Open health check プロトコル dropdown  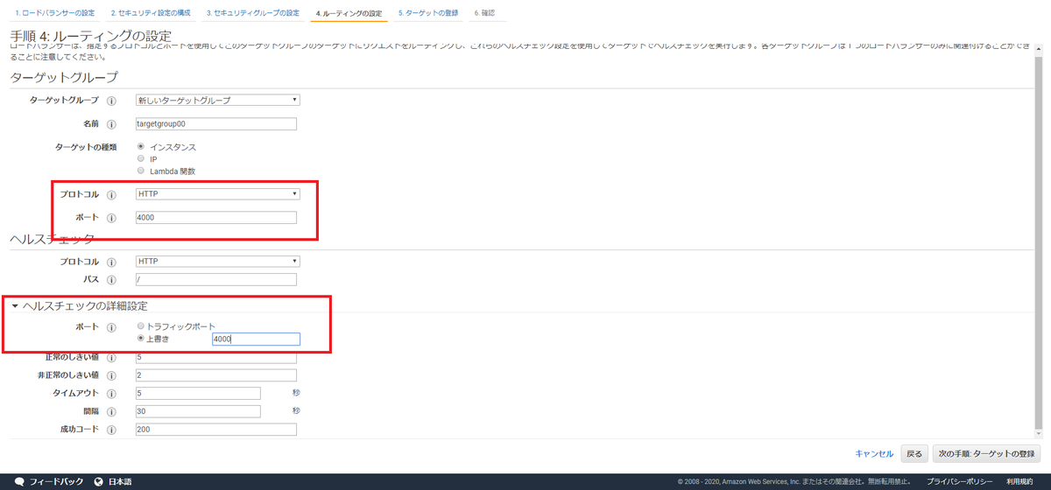pyautogui.click(x=218, y=261)
